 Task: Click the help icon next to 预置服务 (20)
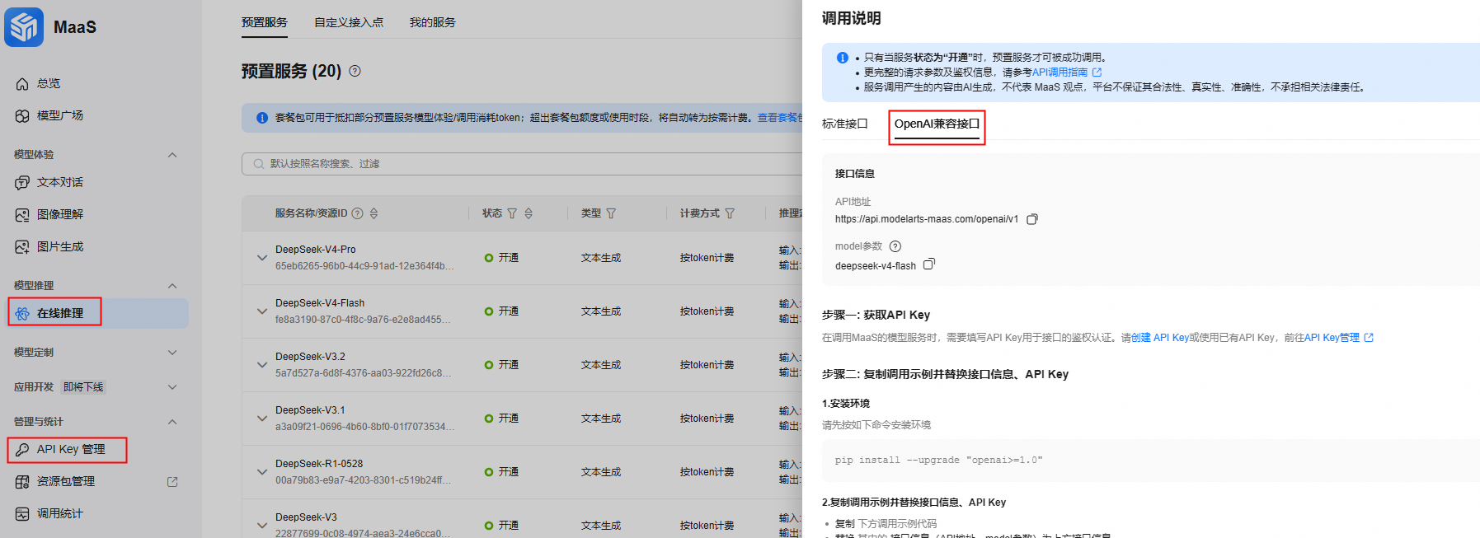pos(355,71)
